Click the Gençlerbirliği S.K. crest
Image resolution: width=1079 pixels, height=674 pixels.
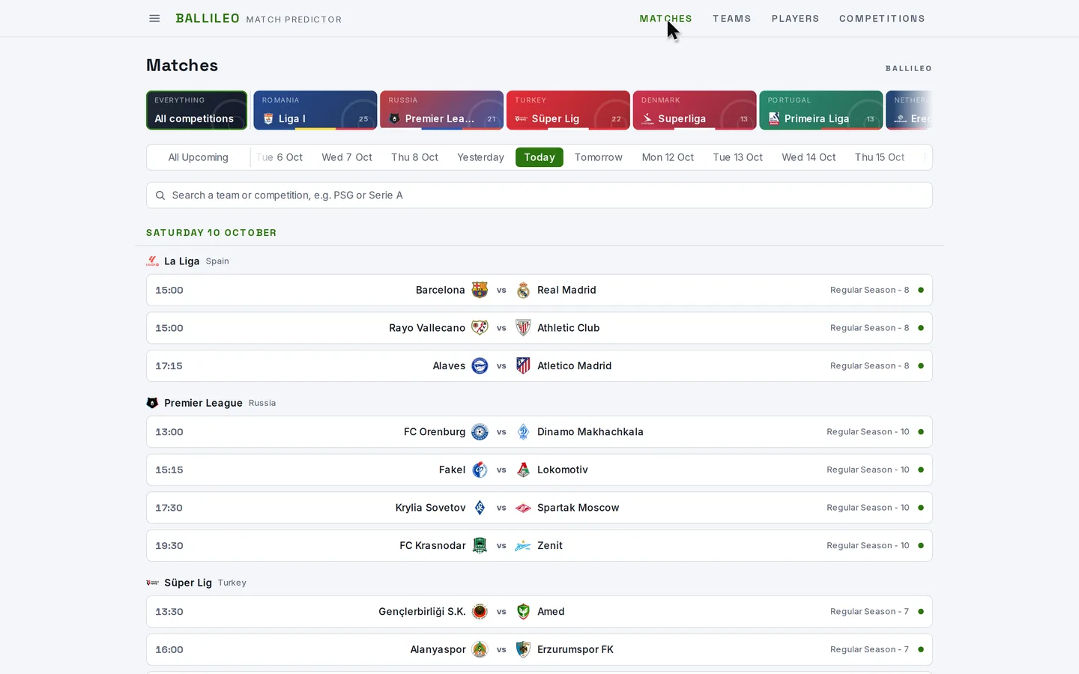pos(480,612)
